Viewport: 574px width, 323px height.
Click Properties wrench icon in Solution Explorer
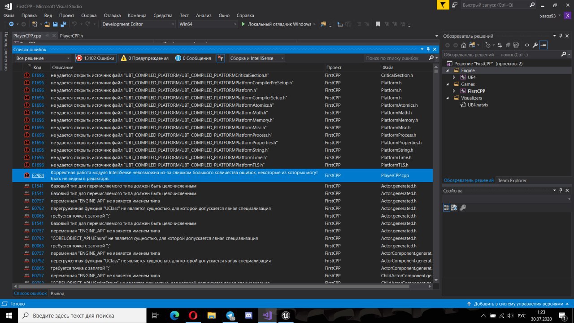(535, 45)
